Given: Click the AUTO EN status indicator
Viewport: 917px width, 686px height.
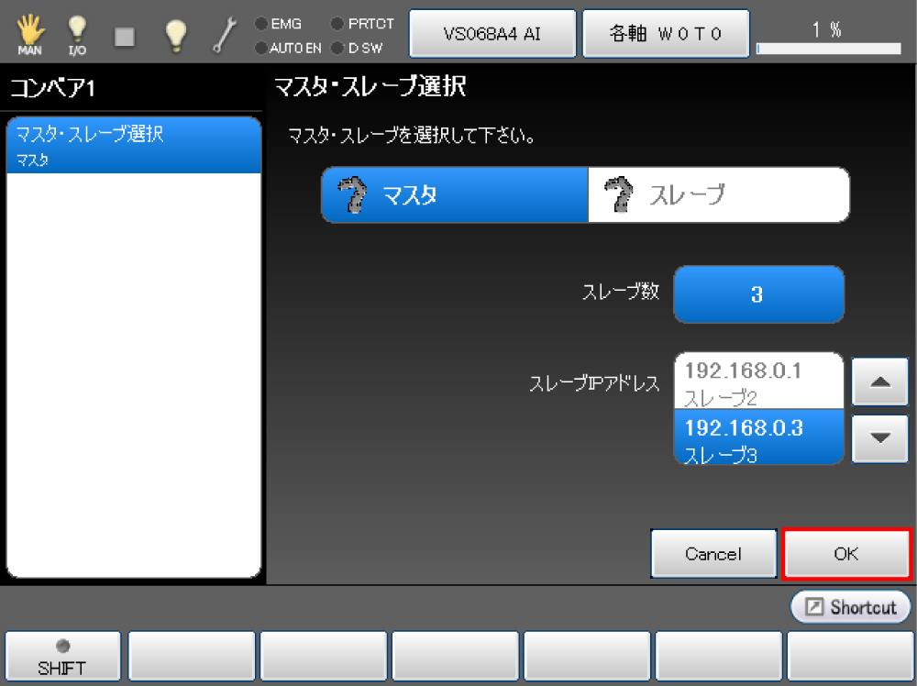Looking at the screenshot, I should click(288, 47).
